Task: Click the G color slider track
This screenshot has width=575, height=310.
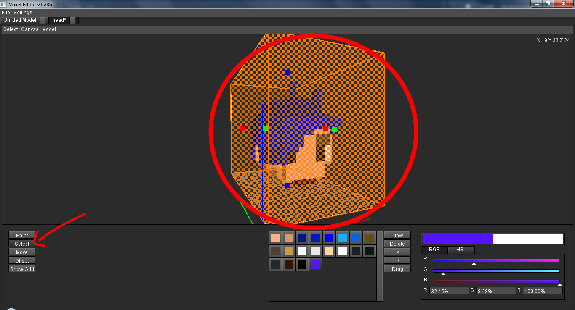Action: tap(496, 271)
